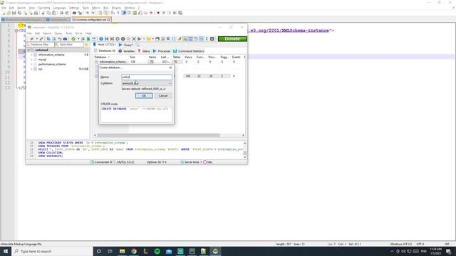The width and height of the screenshot is (456, 256).
Task: Open Notepad++ Macro menu
Action: click(96, 8)
